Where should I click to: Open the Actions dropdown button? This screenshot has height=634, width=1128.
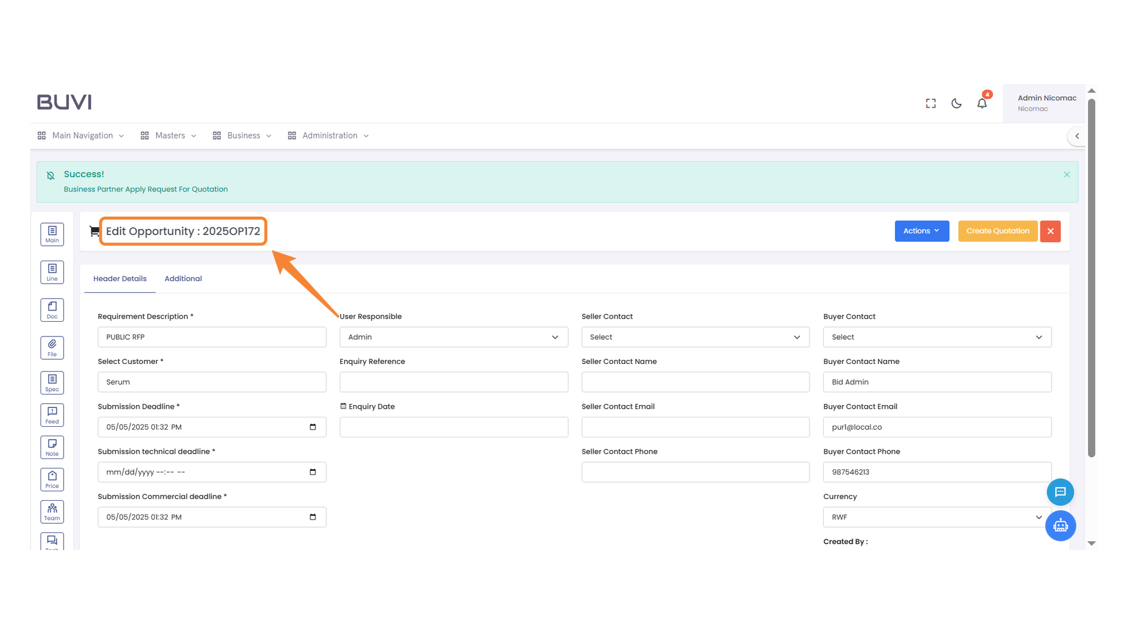click(921, 231)
